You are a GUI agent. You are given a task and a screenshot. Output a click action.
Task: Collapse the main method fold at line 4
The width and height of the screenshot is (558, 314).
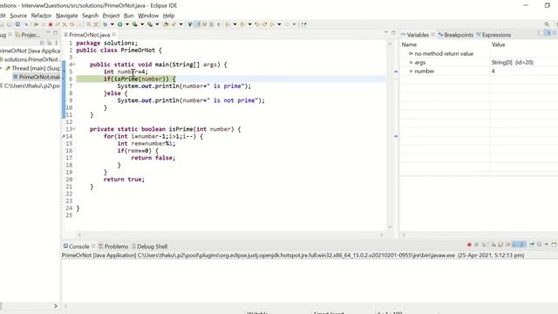tap(73, 65)
